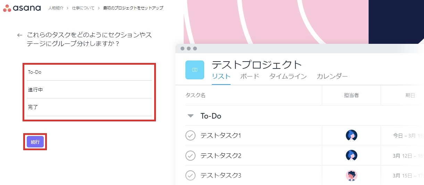Click the 仕事について breadcrumb step
The image size is (424, 185).
point(83,8)
